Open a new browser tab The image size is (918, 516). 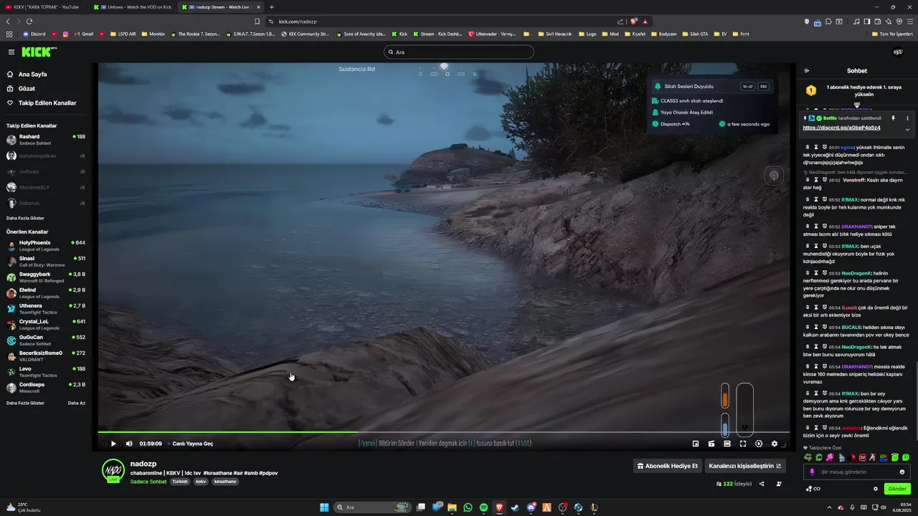click(x=272, y=6)
